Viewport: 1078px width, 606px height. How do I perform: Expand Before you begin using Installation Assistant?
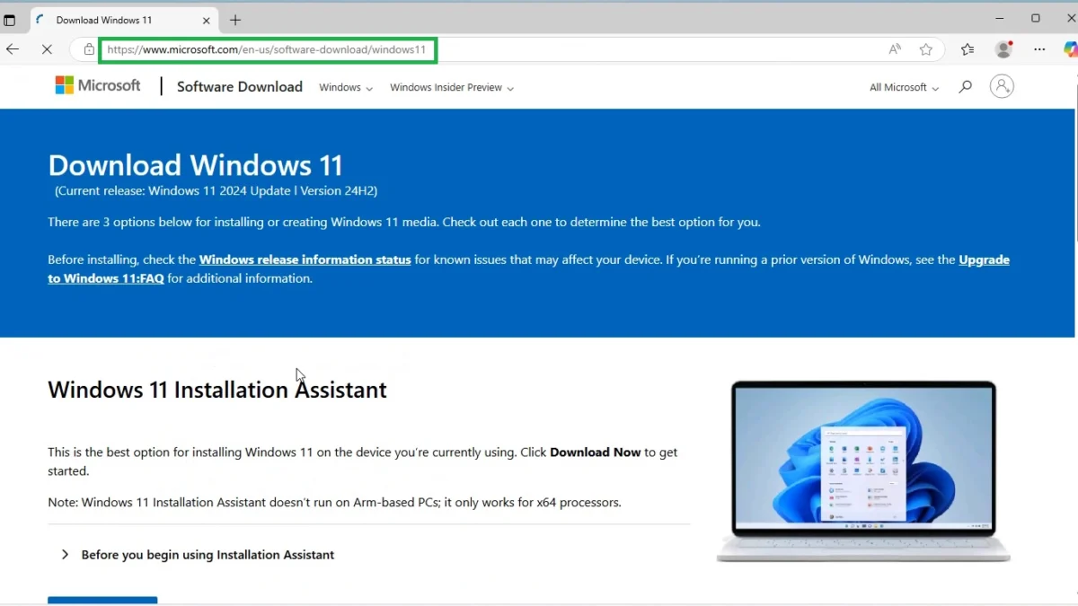[x=199, y=555]
